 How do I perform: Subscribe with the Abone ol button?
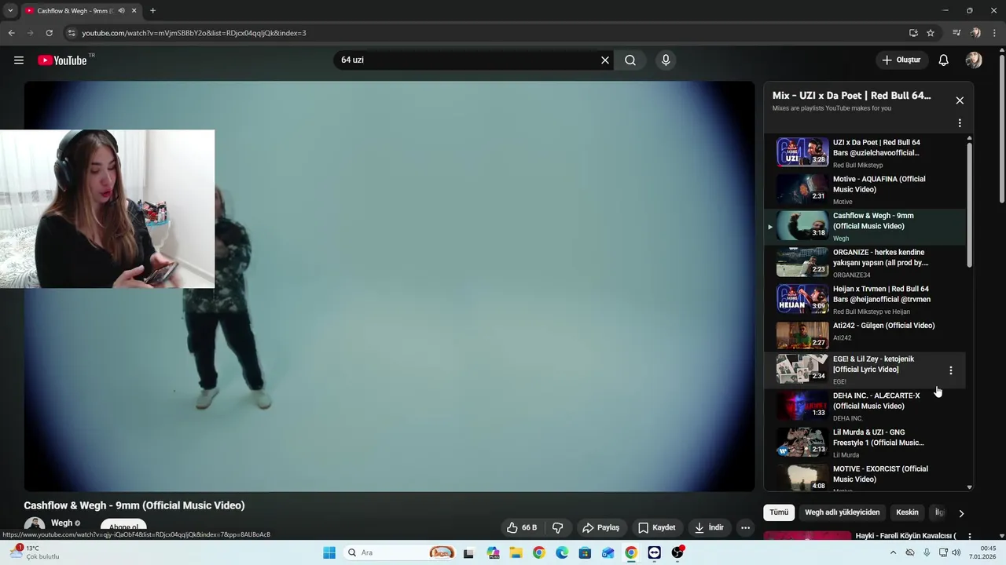click(123, 528)
